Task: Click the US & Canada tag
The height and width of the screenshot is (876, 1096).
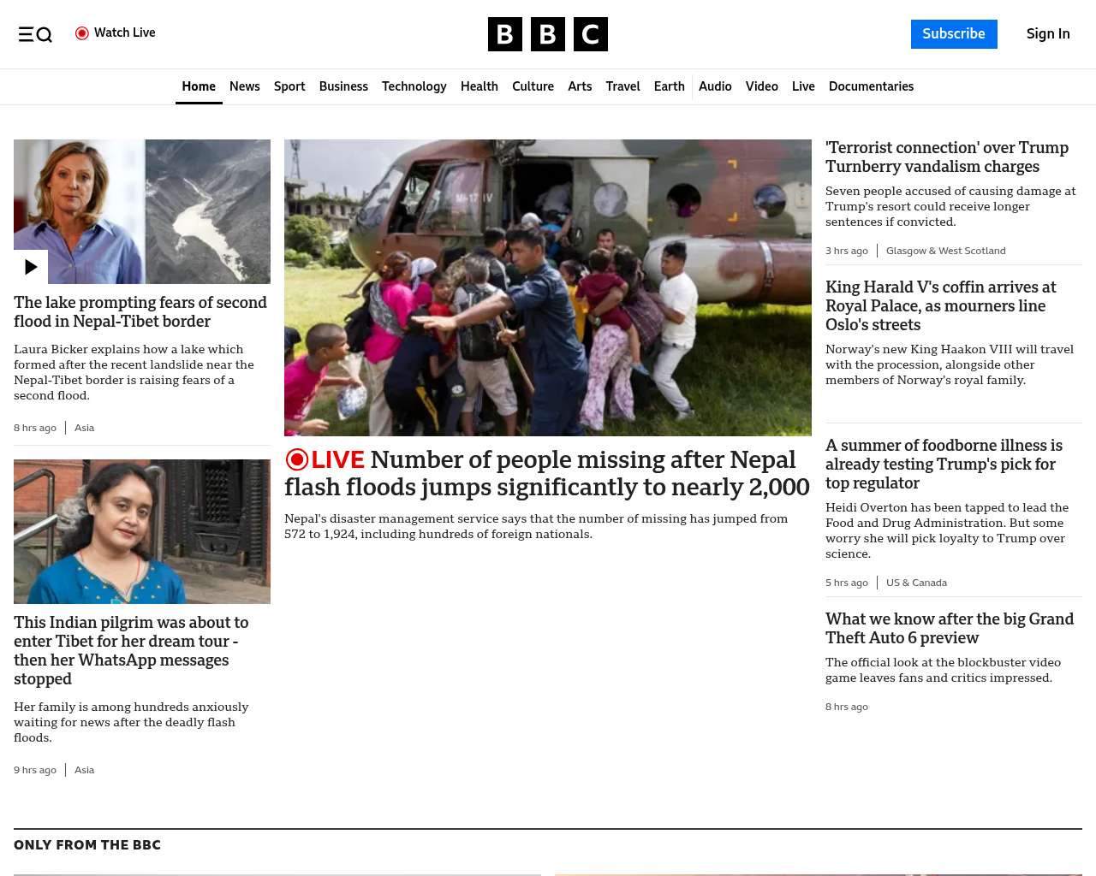Action: (x=916, y=583)
